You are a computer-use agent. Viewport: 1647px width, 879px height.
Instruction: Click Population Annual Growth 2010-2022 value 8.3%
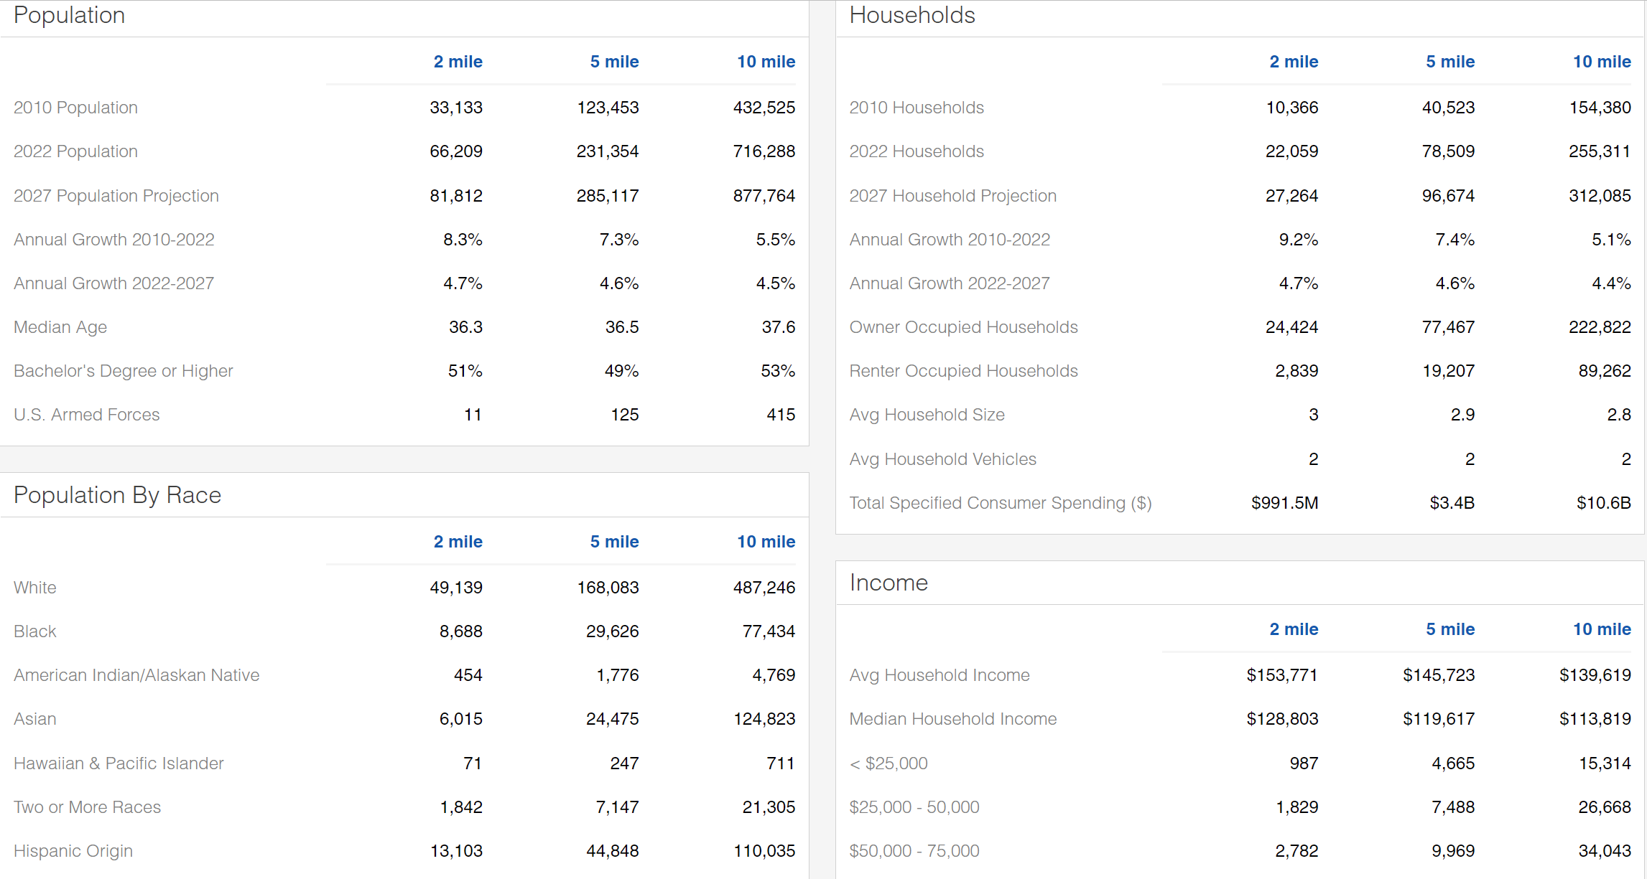[x=463, y=240]
